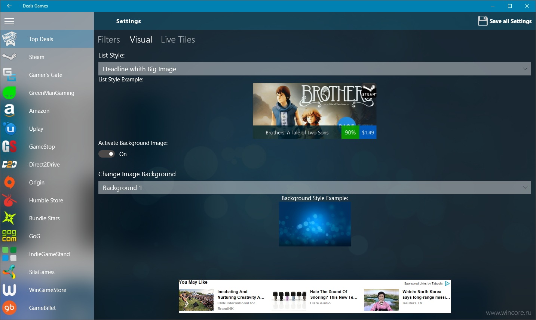Click the news presenter ad thumbnail
The image size is (536, 320).
pos(381,300)
